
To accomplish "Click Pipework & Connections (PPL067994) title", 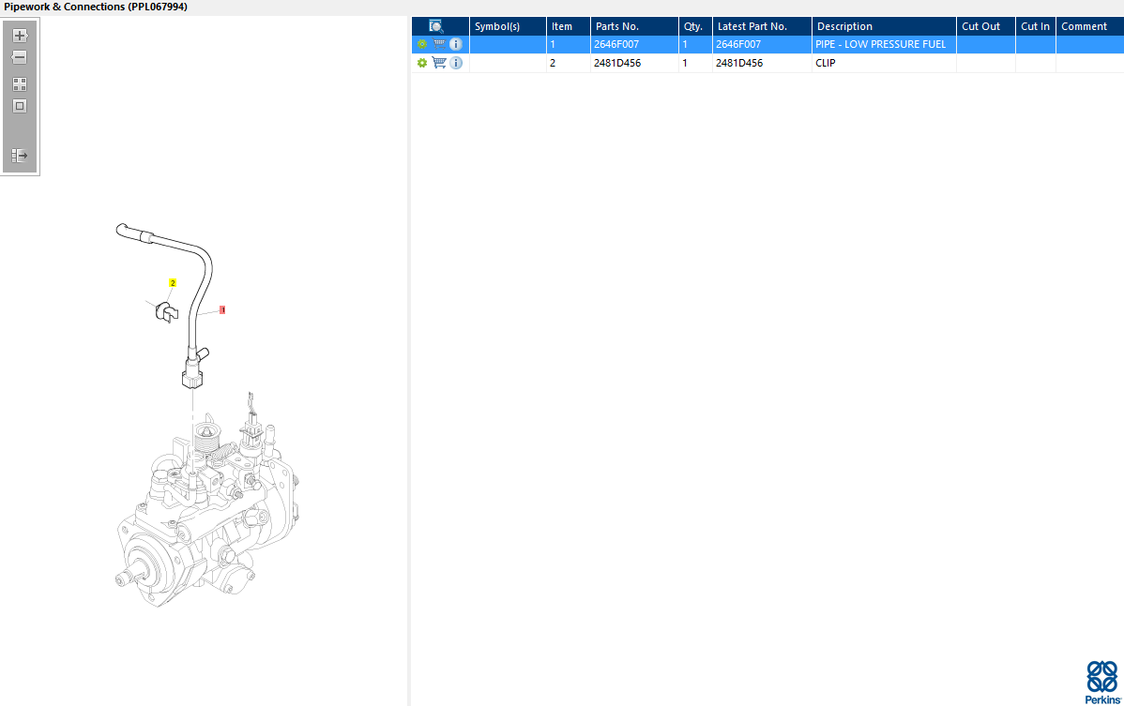I will [96, 8].
